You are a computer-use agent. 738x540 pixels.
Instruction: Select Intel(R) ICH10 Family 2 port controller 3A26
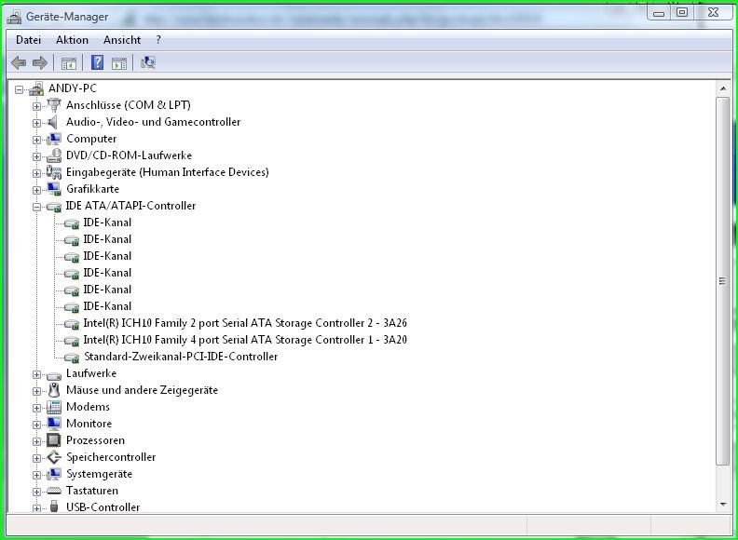[245, 323]
